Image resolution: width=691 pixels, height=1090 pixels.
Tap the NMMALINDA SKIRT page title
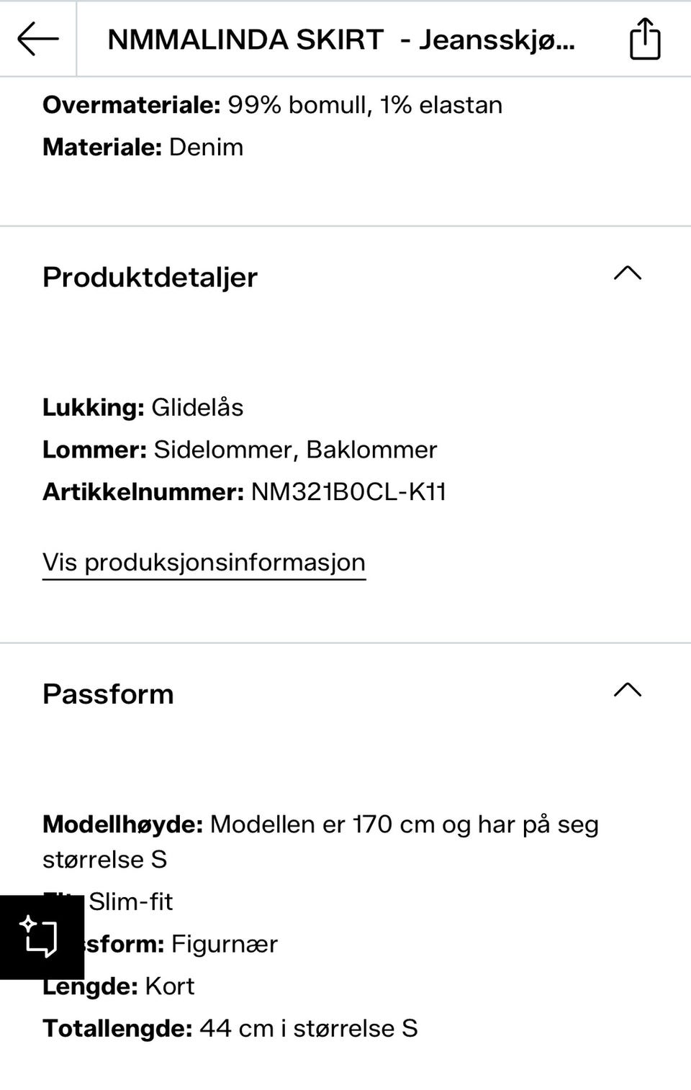(x=340, y=40)
